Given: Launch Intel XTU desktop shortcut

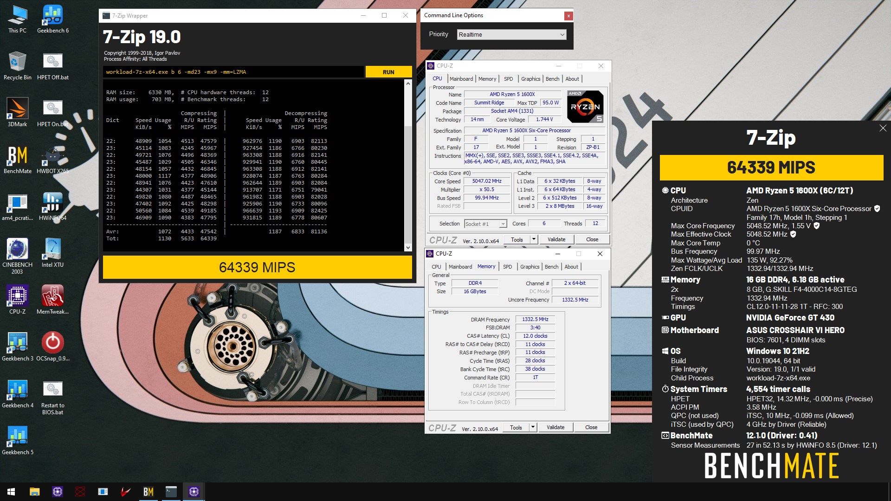Looking at the screenshot, I should [53, 254].
